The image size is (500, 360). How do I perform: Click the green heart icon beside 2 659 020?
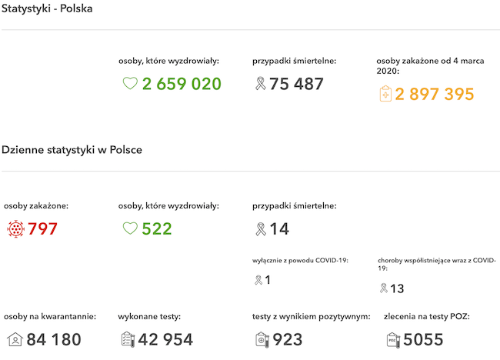pyautogui.click(x=130, y=84)
